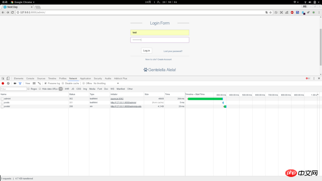
Task: Open Google Chrome app menu in top bar
Action: tap(23, 2)
